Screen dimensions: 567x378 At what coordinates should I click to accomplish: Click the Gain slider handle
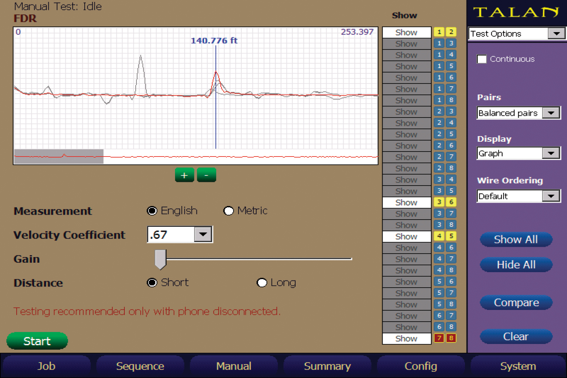click(x=161, y=259)
